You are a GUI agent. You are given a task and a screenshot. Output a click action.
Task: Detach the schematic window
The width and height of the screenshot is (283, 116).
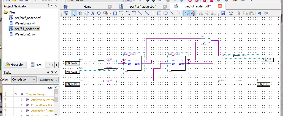(66, 13)
